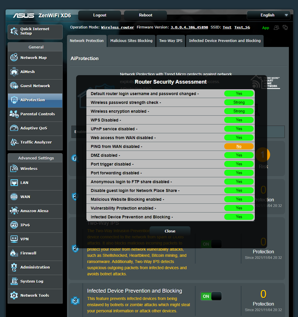The width and height of the screenshot is (298, 317).
Task: Click 'Port trigger disabled' row text
Action: click(x=112, y=164)
